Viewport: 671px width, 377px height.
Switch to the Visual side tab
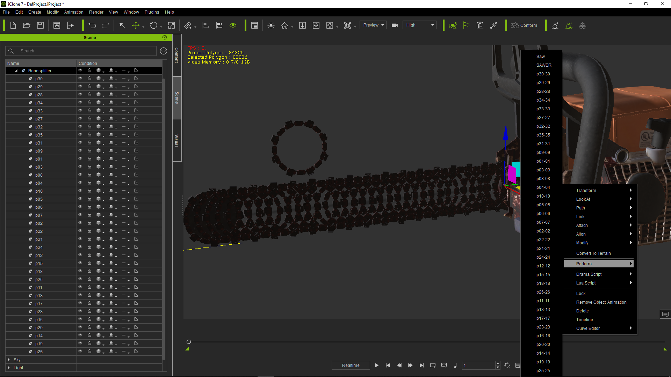point(177,140)
